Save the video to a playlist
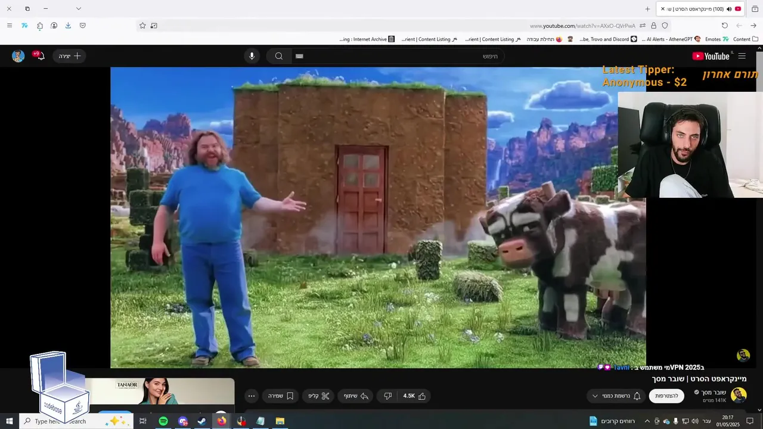The height and width of the screenshot is (429, 763). [281, 396]
